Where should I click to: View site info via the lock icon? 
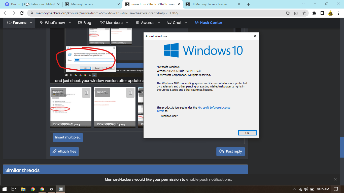pos(32,13)
